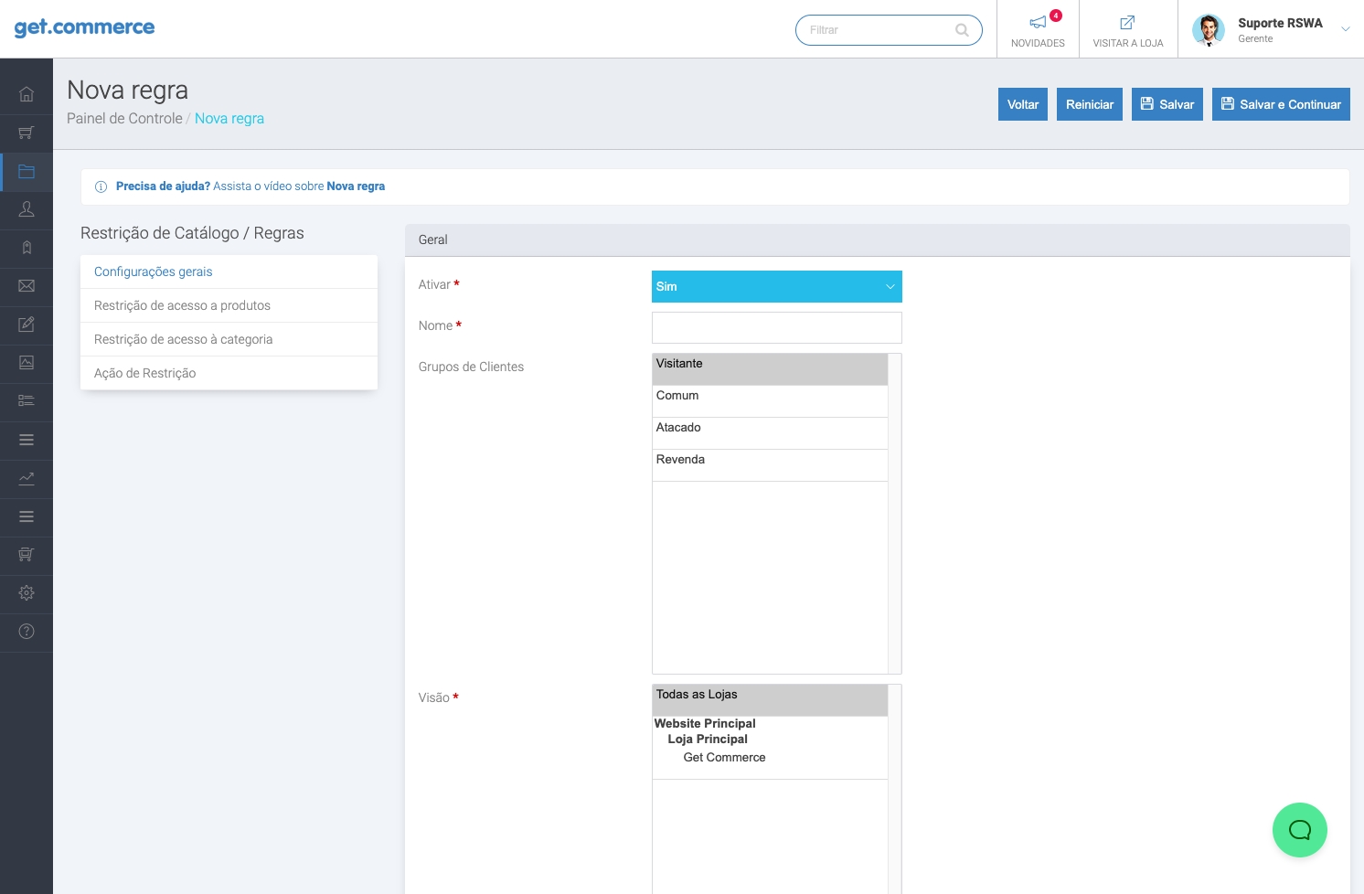1364x894 pixels.
Task: Select Atacado in Grupos de Clientes list
Action: 769,428
